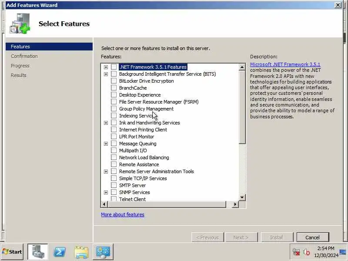348x261 pixels.
Task: Check the LPR Port Monitor box
Action: click(114, 137)
